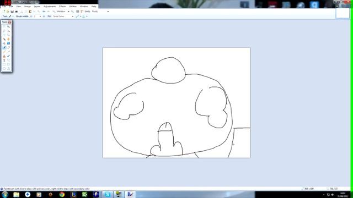
Task: Select the Move Selection tool
Action: pos(9,31)
